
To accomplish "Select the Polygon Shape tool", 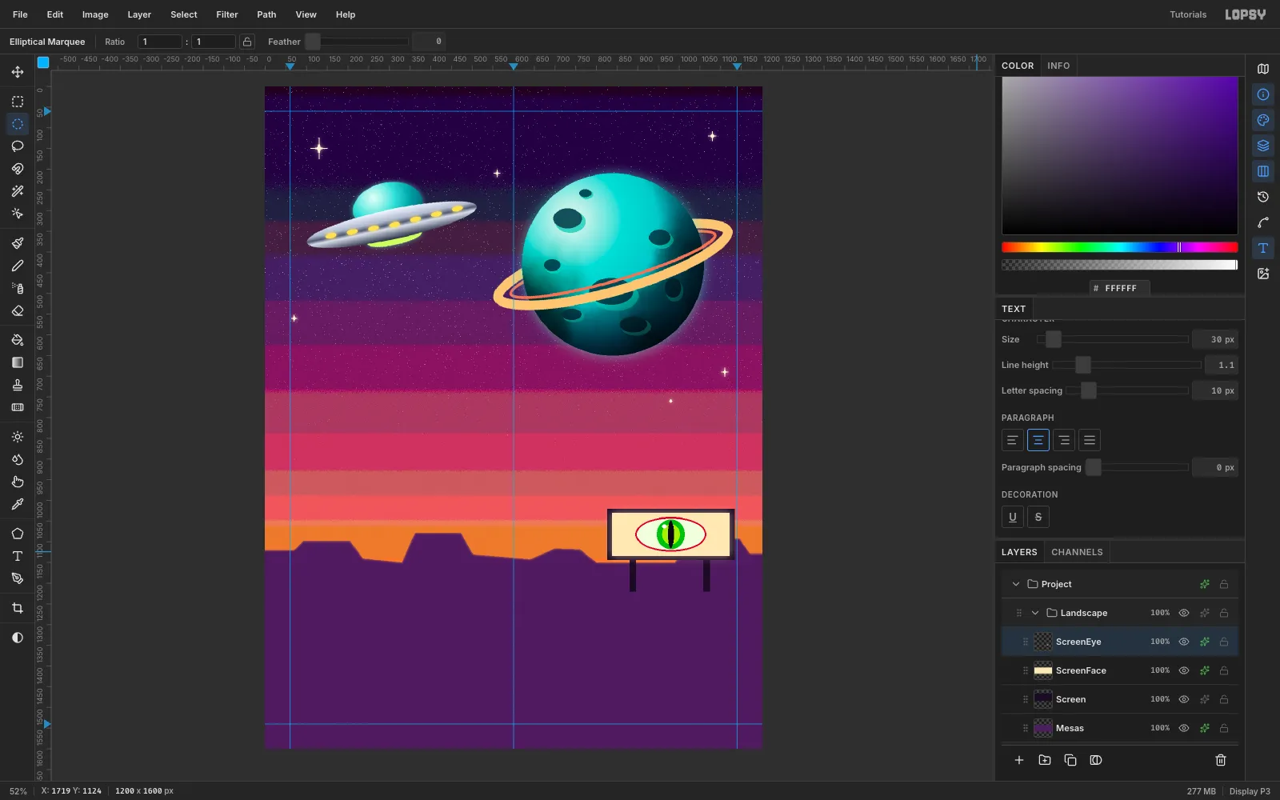I will 18,534.
